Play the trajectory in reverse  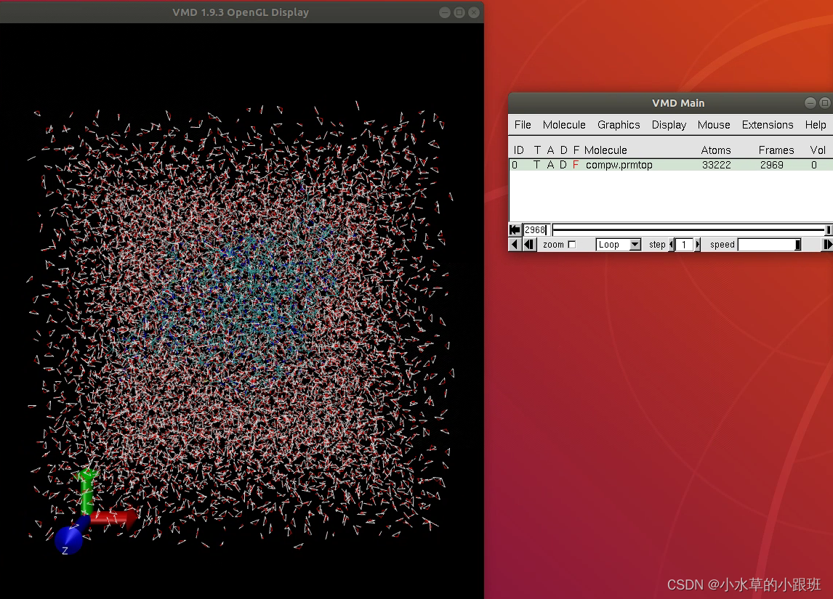coord(513,244)
